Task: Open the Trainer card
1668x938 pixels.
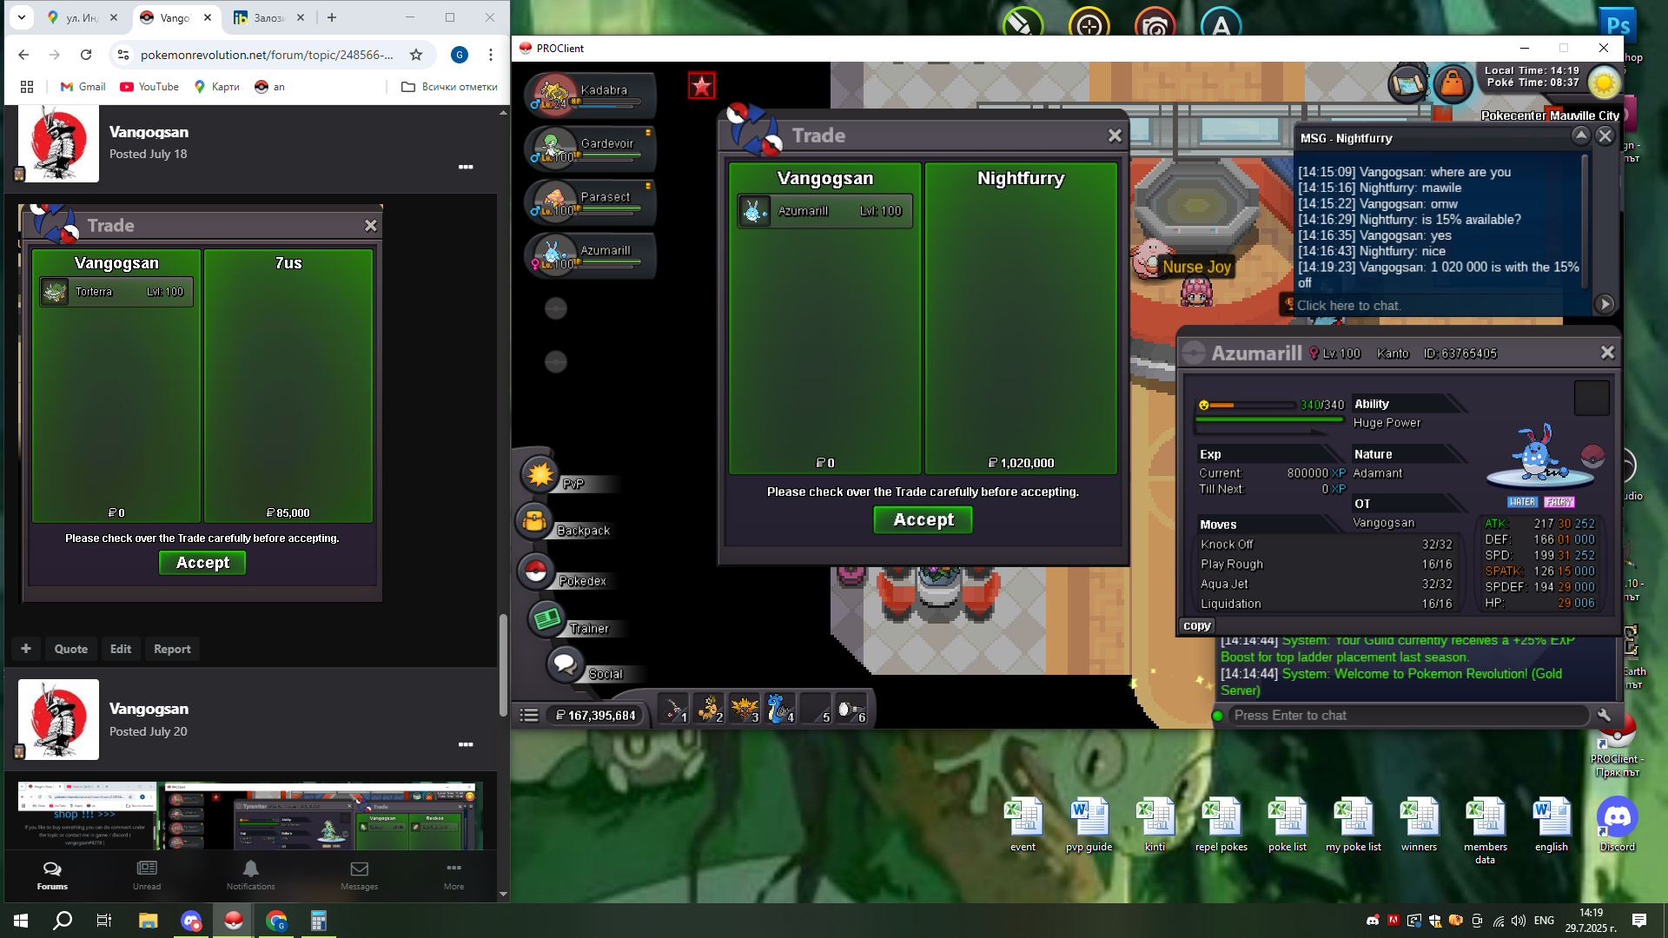Action: click(x=547, y=620)
